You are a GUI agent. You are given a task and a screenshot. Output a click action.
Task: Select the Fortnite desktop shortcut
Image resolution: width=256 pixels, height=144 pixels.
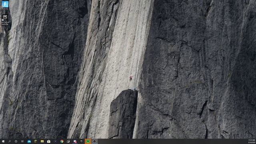coord(5,5)
